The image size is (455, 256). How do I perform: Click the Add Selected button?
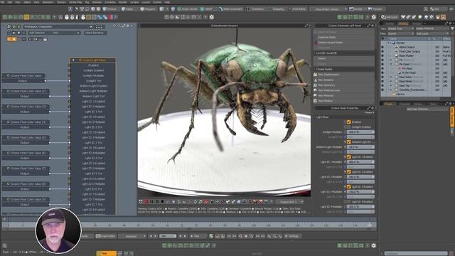(x=37, y=33)
